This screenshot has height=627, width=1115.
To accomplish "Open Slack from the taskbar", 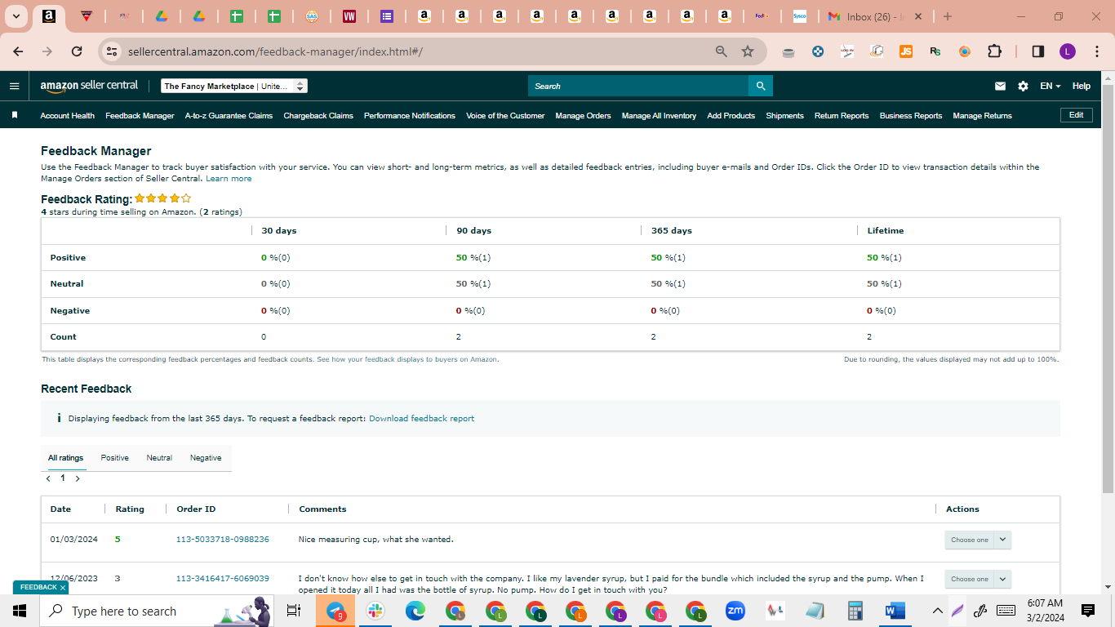I will click(375, 611).
